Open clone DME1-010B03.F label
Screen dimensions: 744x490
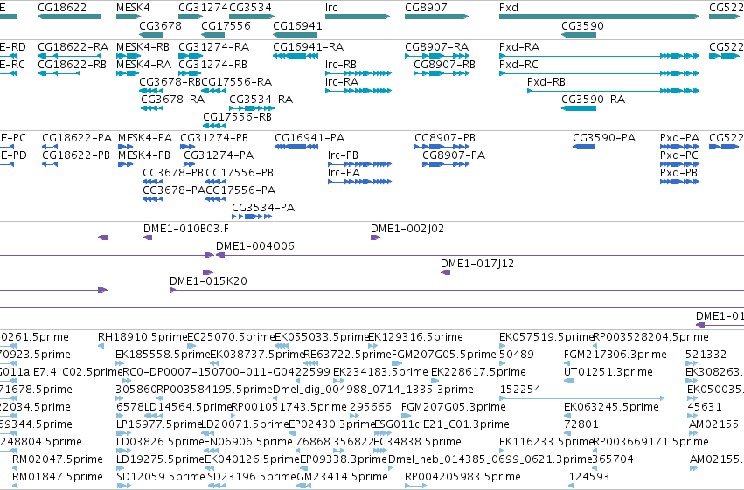click(186, 229)
